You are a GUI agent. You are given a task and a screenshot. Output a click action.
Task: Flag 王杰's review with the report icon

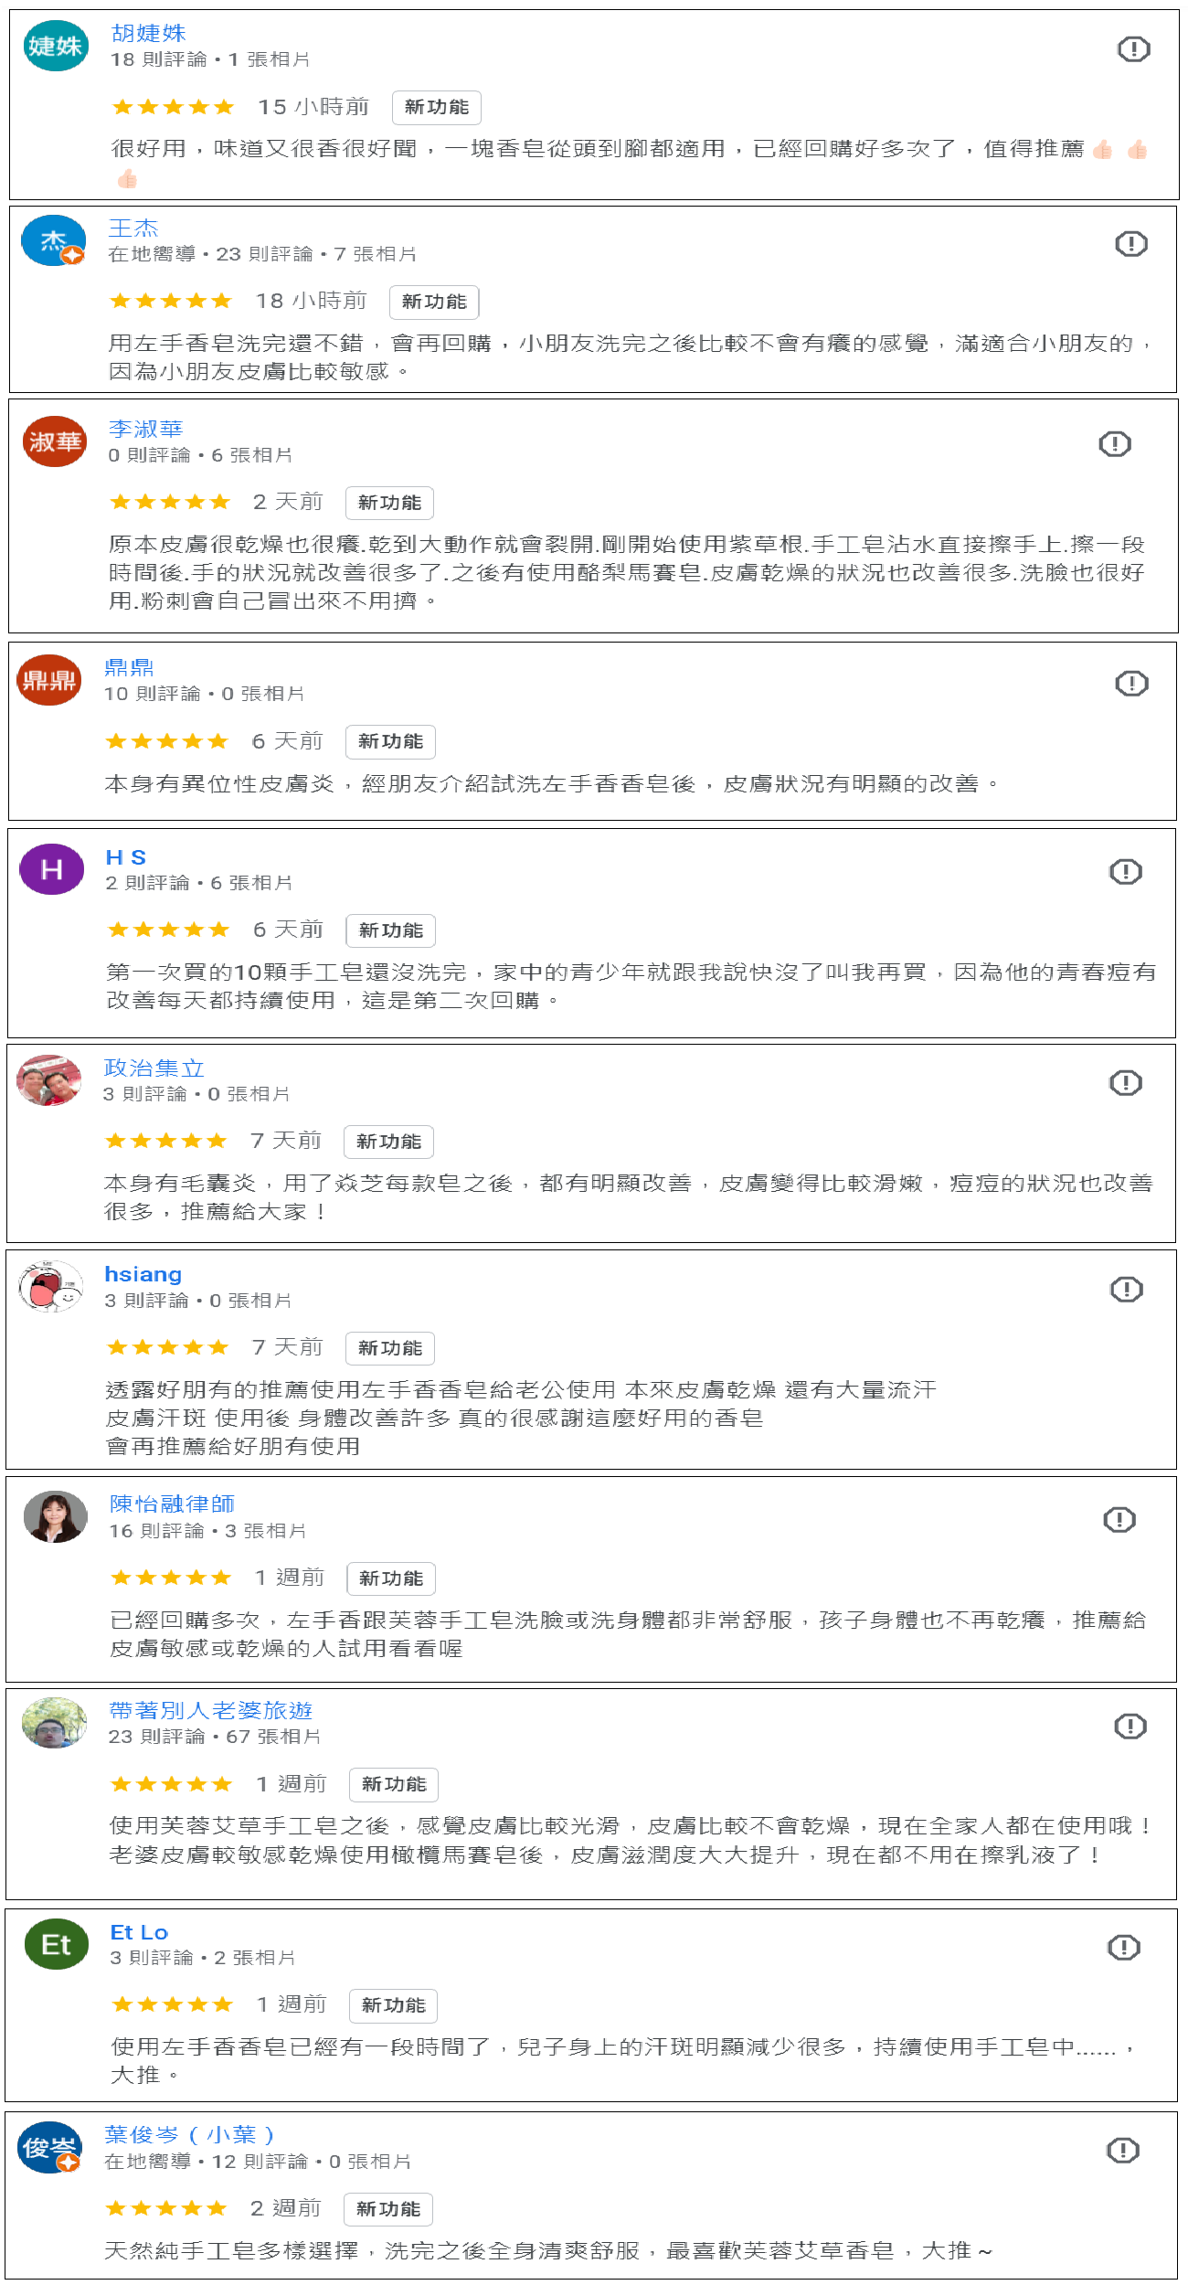(x=1130, y=243)
